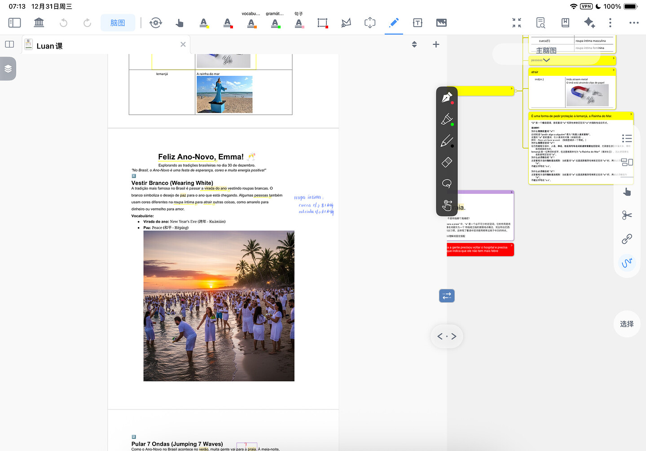The width and height of the screenshot is (646, 451).
Task: Select the lasso selection tool
Action: point(447,184)
